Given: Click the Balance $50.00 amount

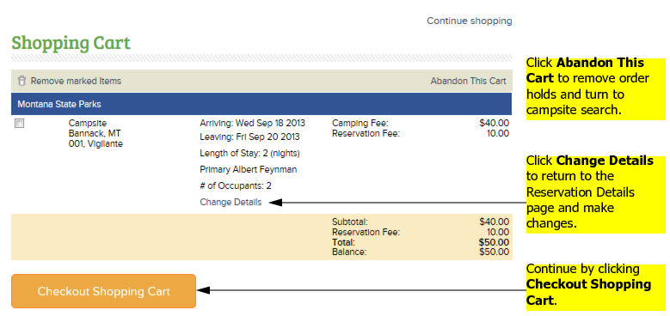Looking at the screenshot, I should pyautogui.click(x=495, y=252).
